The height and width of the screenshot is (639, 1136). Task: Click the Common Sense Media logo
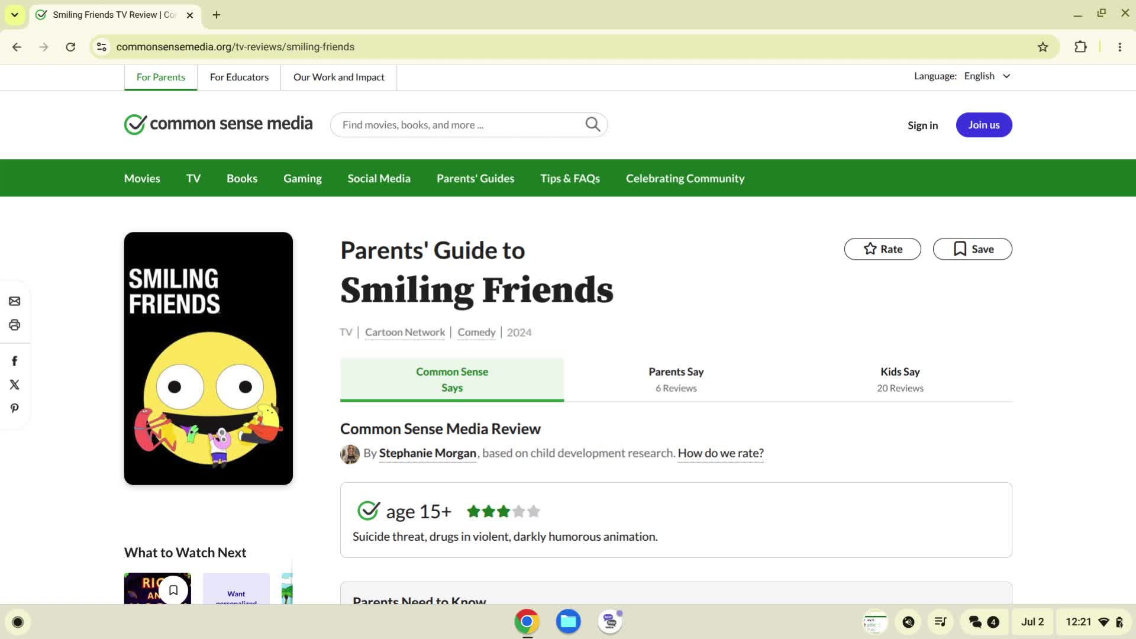[x=218, y=124]
